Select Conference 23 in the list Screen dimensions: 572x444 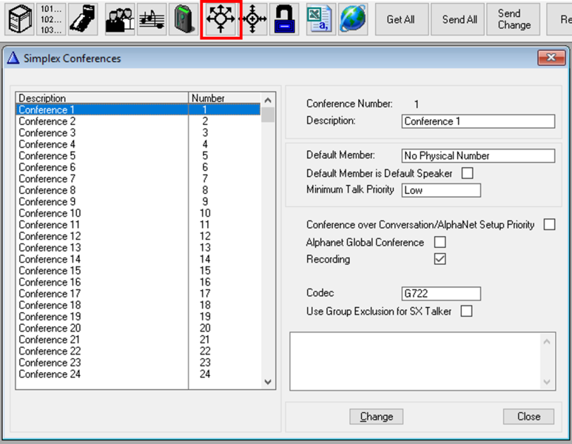[x=138, y=363]
